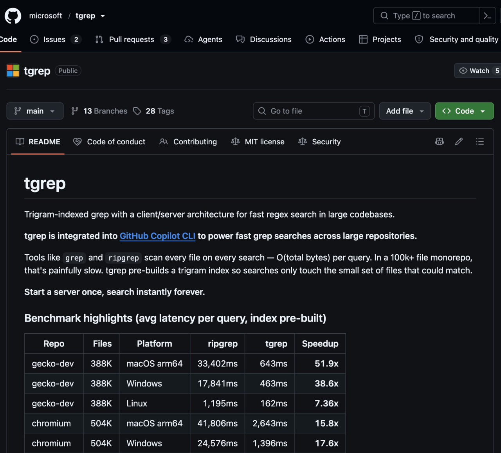
Task: Click the tag icon next to 28 Tags
Action: [x=137, y=111]
